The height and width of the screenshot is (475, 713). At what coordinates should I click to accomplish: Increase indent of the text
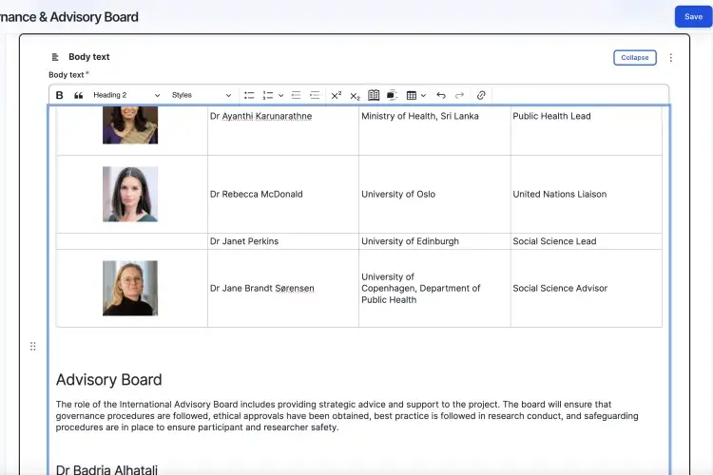315,95
